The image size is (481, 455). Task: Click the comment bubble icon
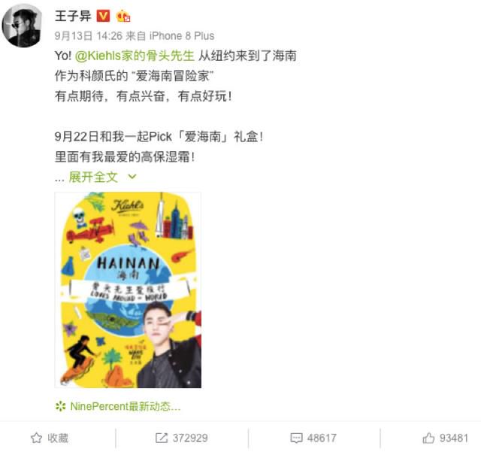296,438
